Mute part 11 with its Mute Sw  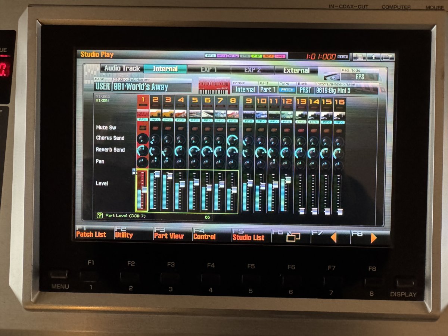274,130
